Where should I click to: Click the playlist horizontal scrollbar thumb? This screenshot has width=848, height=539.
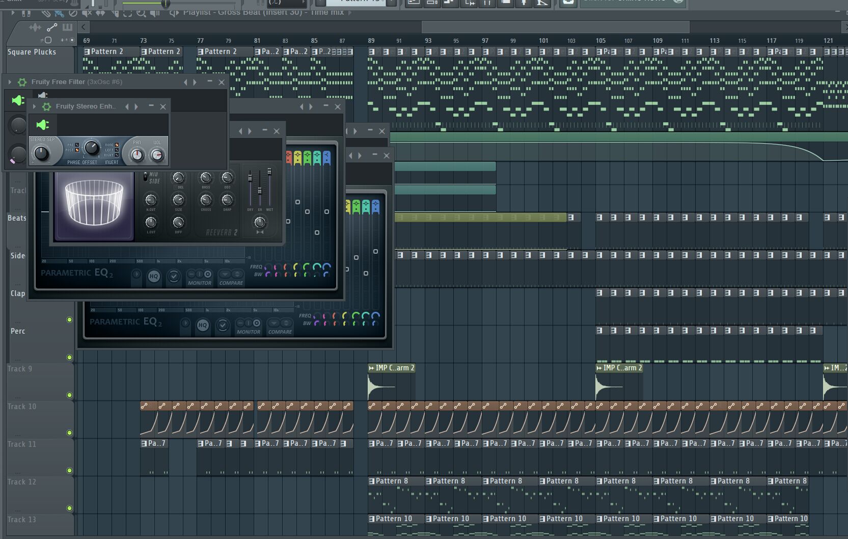[x=555, y=27]
